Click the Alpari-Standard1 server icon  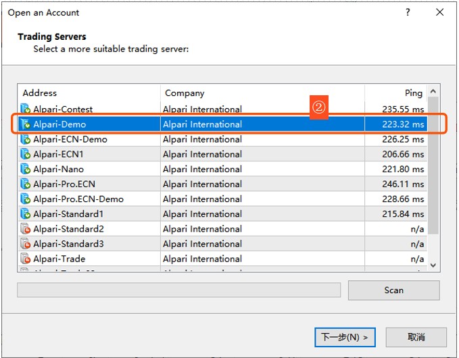(26, 213)
